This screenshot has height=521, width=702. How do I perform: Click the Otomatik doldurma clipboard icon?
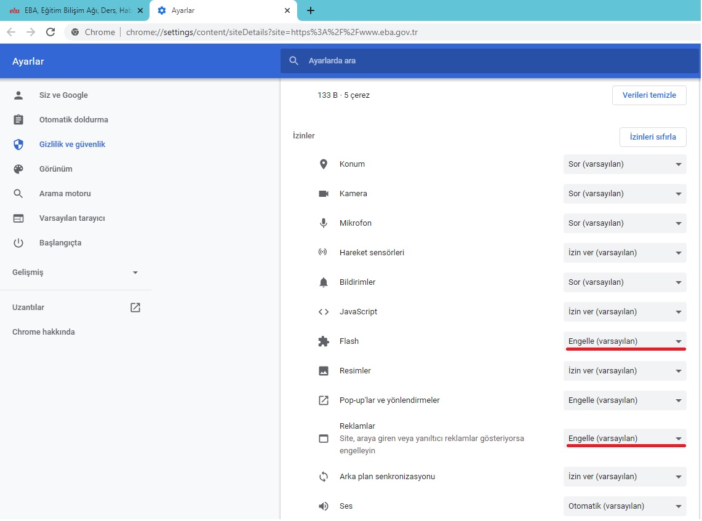point(18,120)
